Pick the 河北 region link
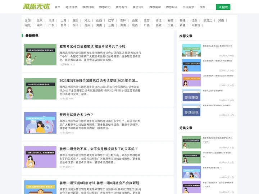The image size is (259, 194). (x=87, y=20)
